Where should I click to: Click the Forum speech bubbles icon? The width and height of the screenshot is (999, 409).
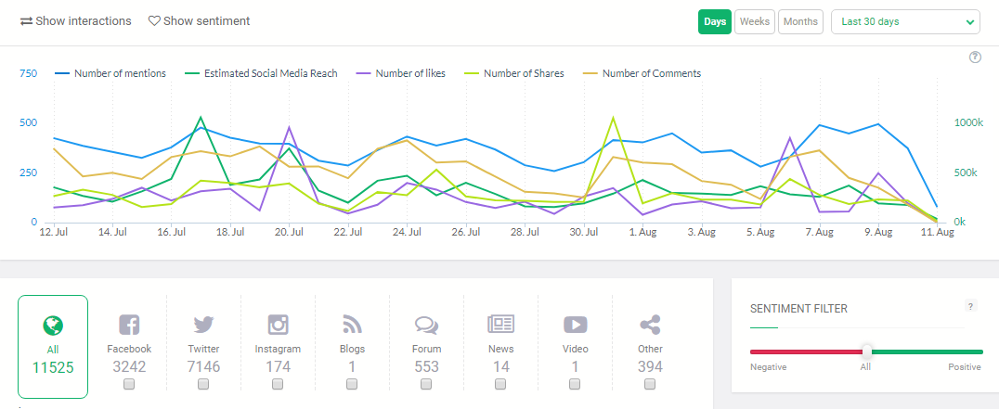coord(426,325)
